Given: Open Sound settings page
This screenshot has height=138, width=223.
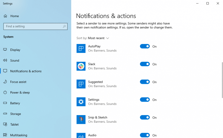Looking at the screenshot, I should (15, 60).
